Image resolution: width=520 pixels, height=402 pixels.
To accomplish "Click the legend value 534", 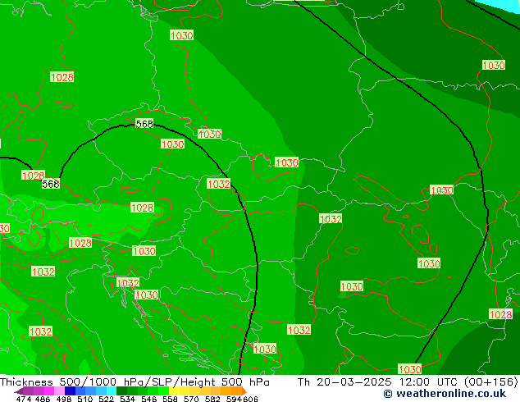I will (x=127, y=399).
